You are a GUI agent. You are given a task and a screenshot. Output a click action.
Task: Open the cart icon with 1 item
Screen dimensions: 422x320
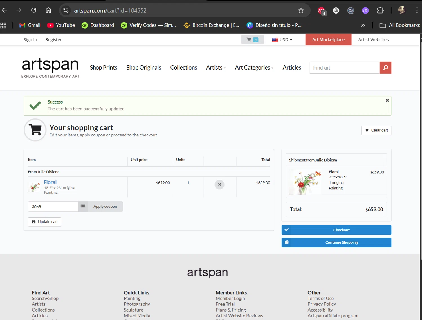point(253,40)
